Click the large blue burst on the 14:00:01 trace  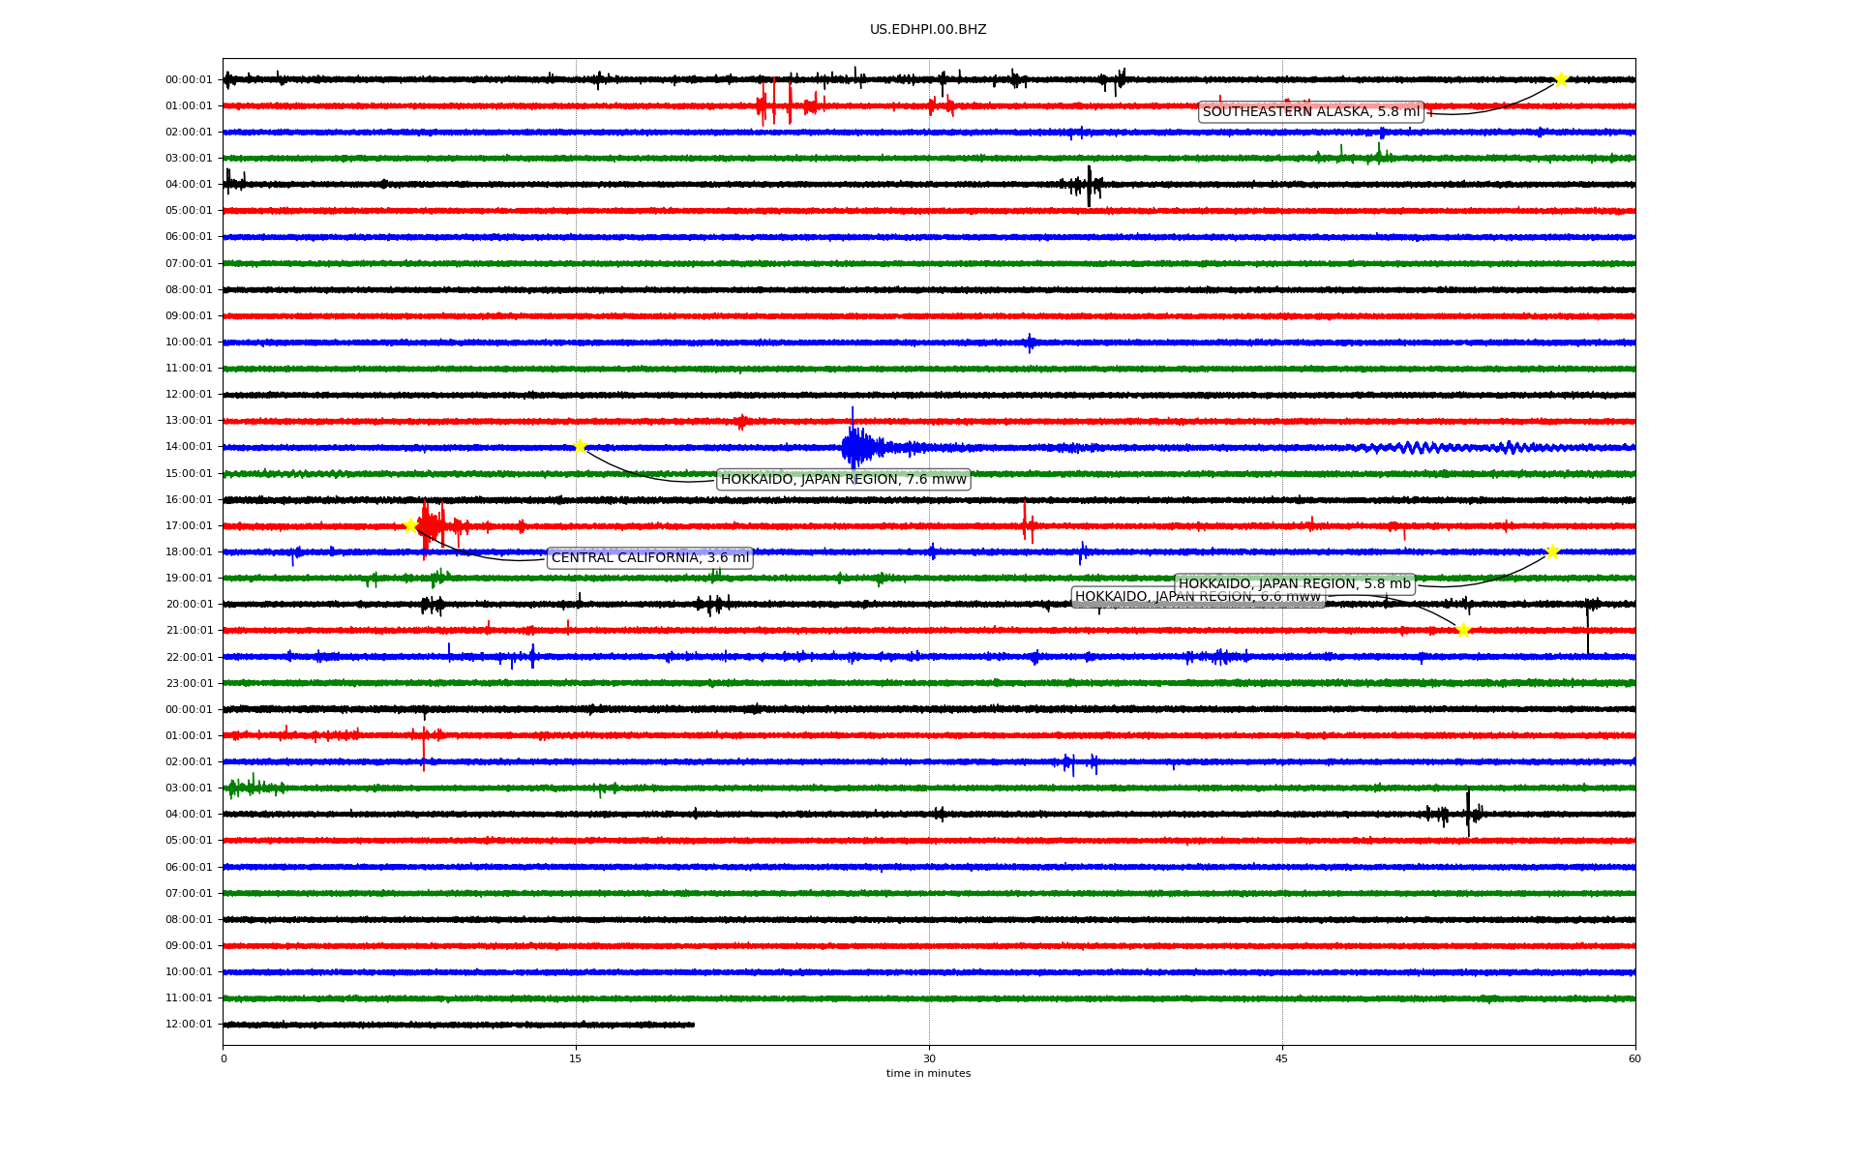[855, 446]
